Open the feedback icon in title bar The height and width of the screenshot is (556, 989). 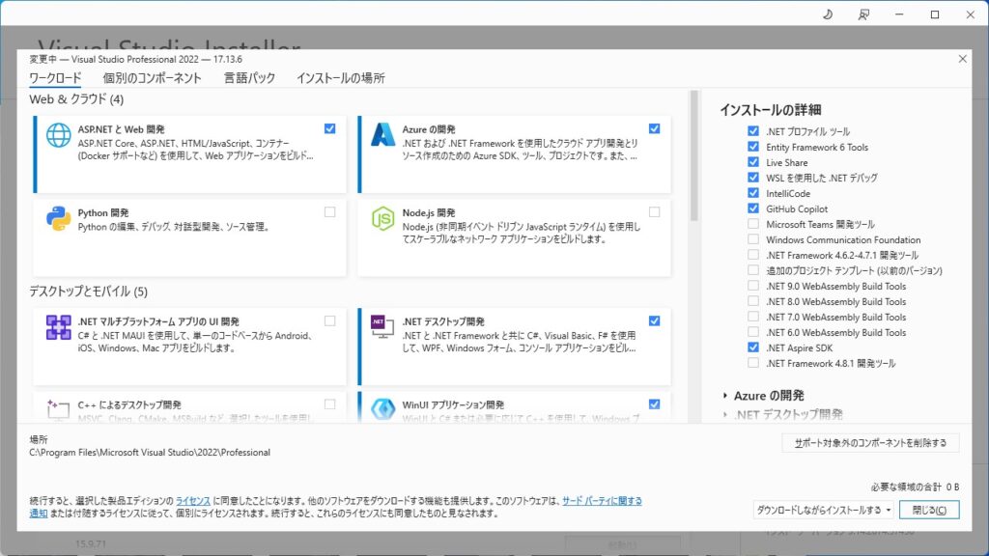(x=863, y=14)
